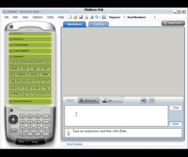The width and height of the screenshot is (188, 157).
Task: Open a file with the folder icon
Action: click(76, 17)
